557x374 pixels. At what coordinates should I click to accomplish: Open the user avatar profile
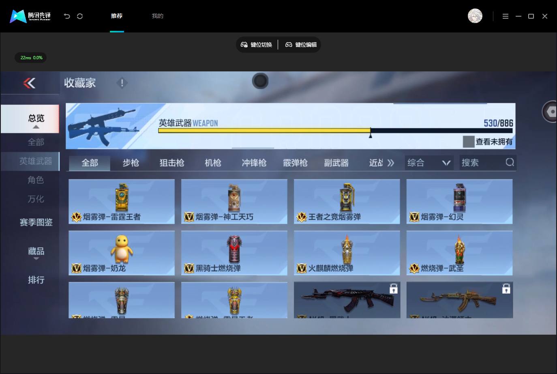point(475,16)
